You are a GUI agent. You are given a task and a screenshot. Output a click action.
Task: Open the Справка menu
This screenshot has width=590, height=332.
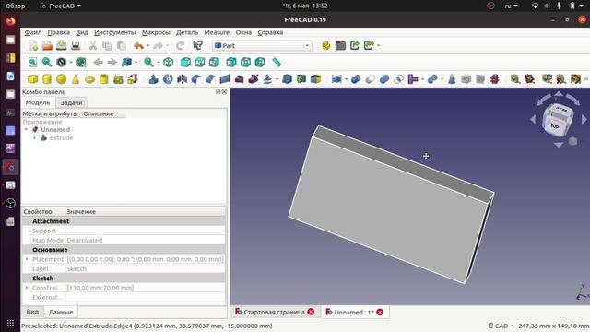click(x=270, y=32)
